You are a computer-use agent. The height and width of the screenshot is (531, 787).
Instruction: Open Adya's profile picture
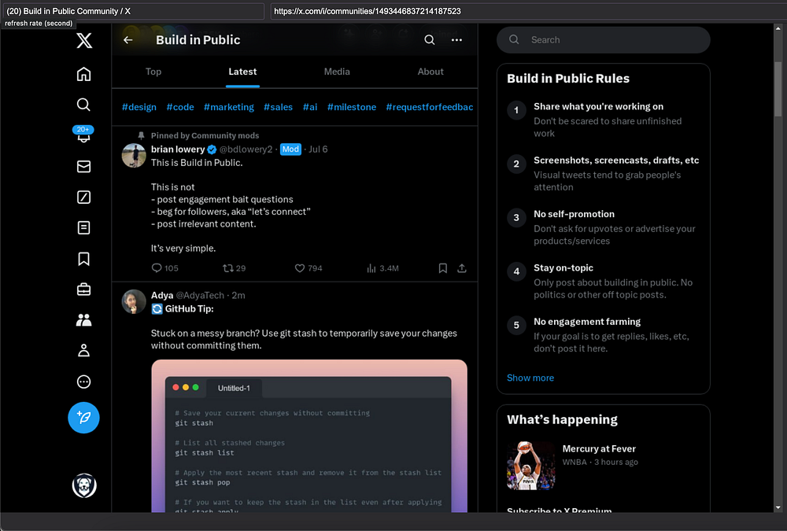(x=134, y=301)
